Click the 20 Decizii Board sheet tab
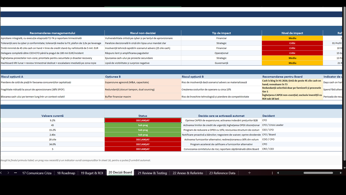This screenshot has height=195, width=346. point(120,173)
